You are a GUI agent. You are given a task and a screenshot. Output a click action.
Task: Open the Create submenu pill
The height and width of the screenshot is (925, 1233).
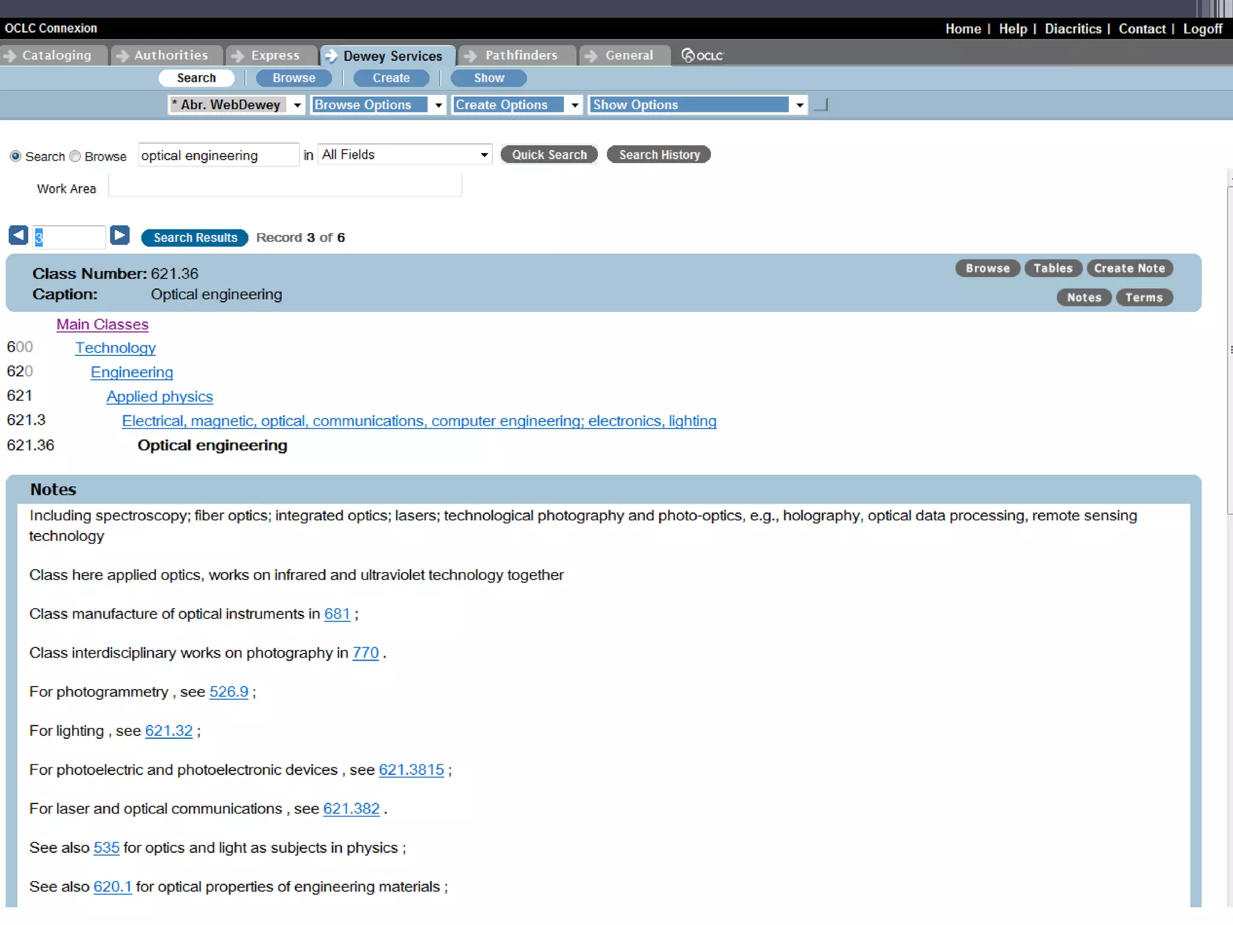391,78
